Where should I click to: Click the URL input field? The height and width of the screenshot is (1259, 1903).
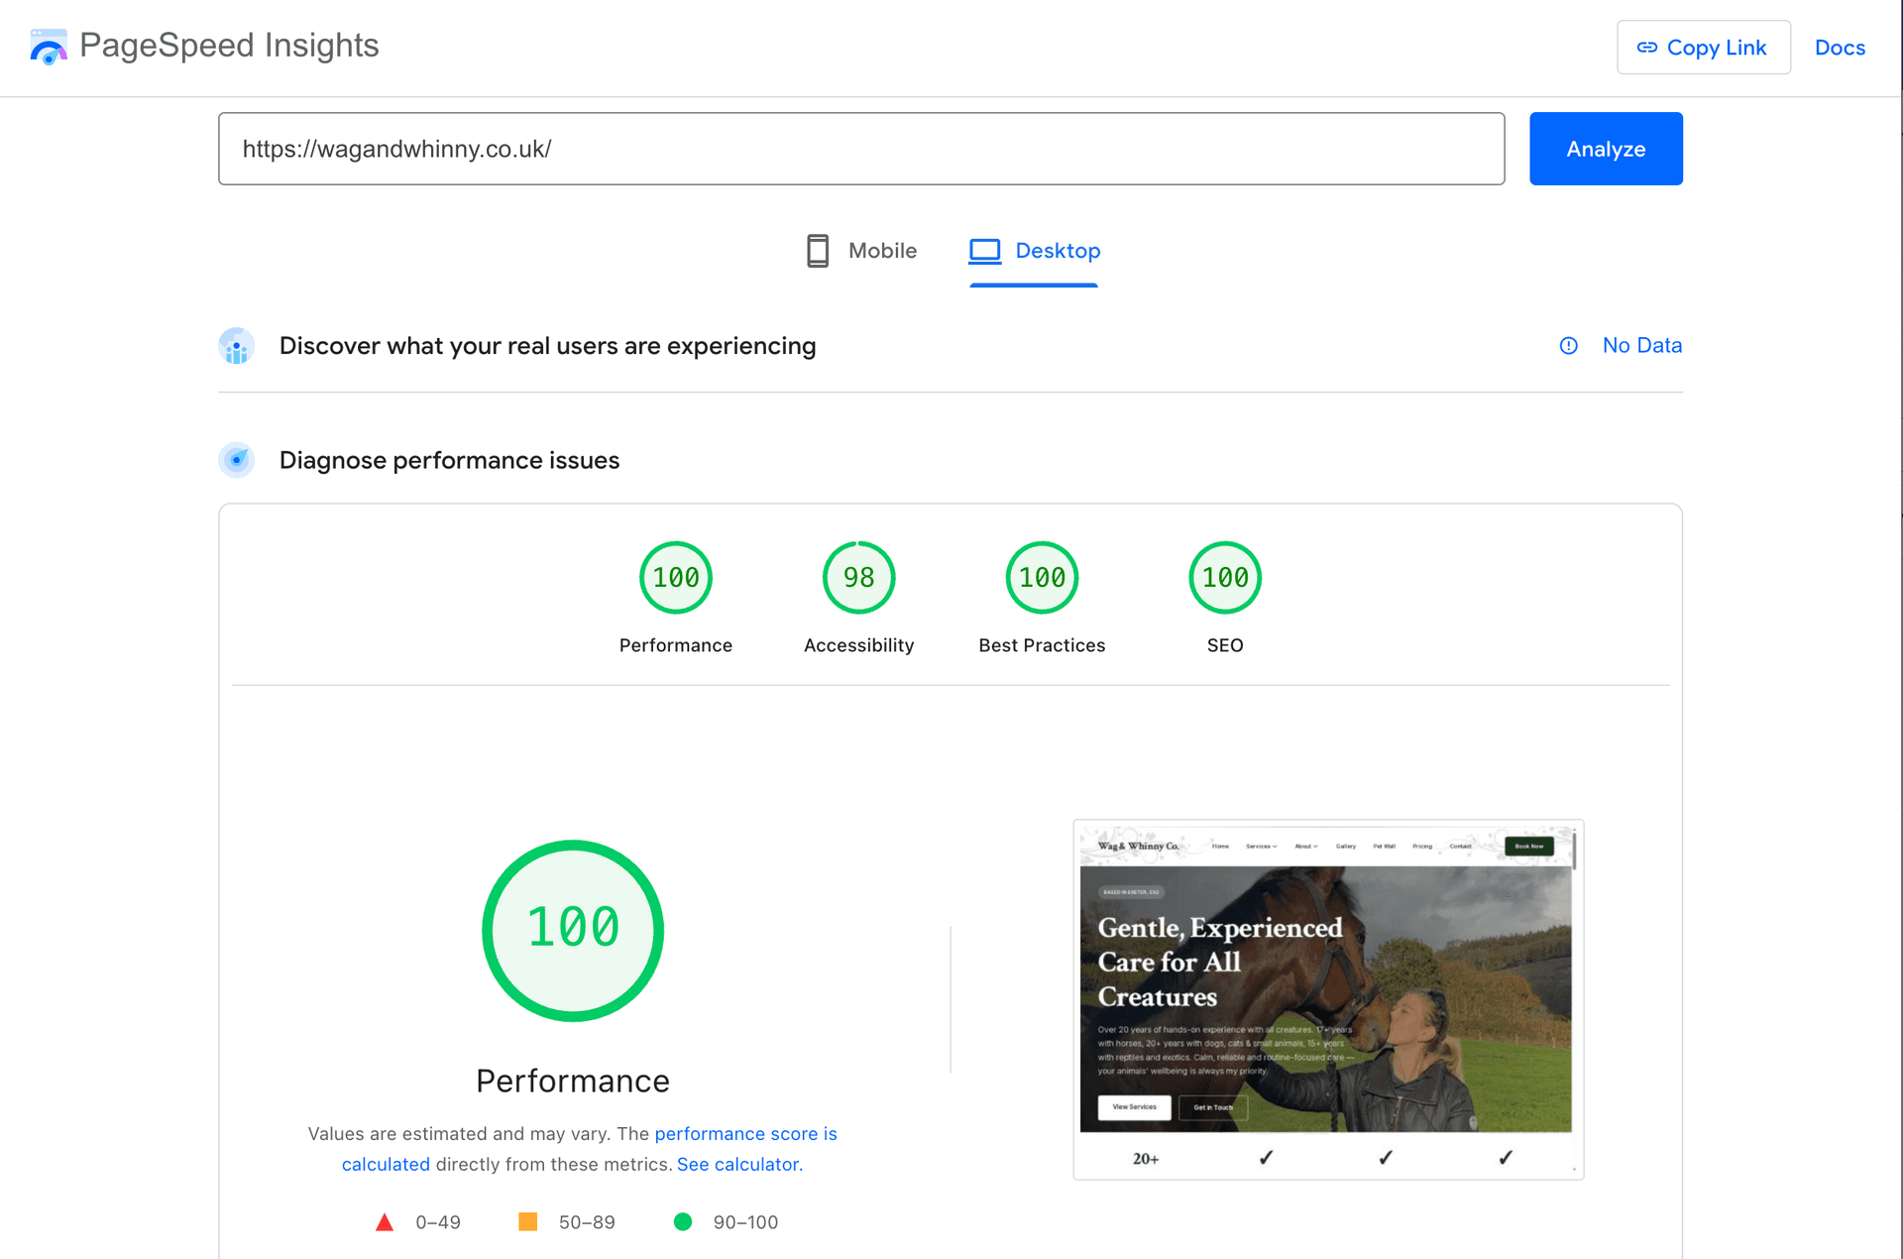coord(861,149)
